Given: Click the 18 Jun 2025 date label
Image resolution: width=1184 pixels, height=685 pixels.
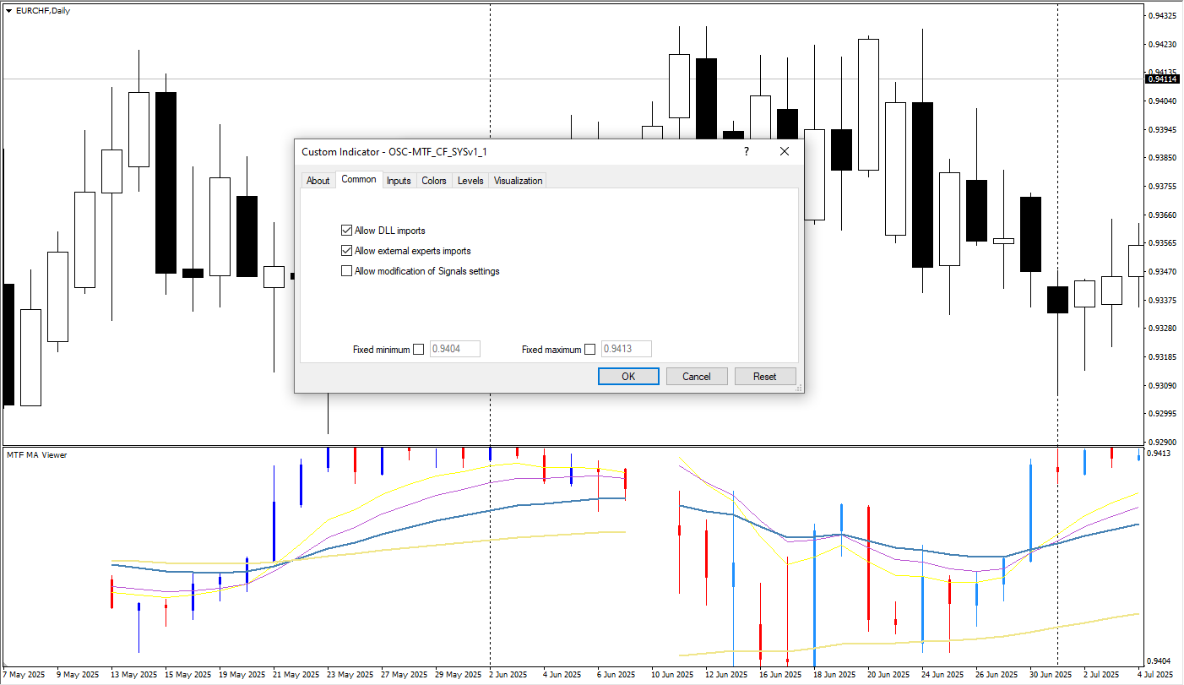Looking at the screenshot, I should 835,675.
